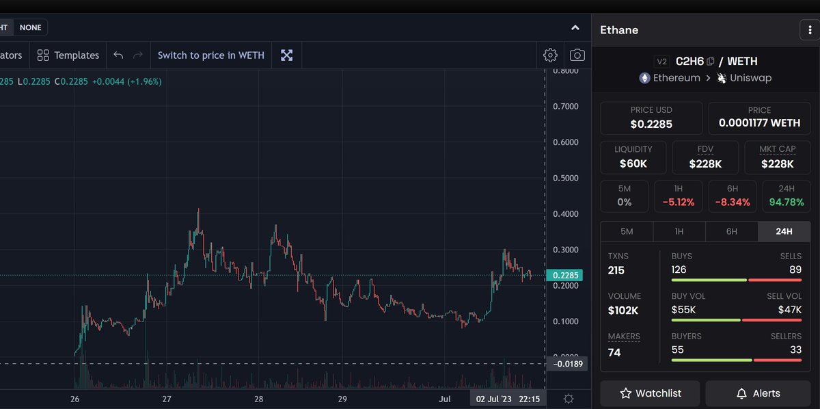
Task: Open chart Templates
Action: pyautogui.click(x=68, y=55)
